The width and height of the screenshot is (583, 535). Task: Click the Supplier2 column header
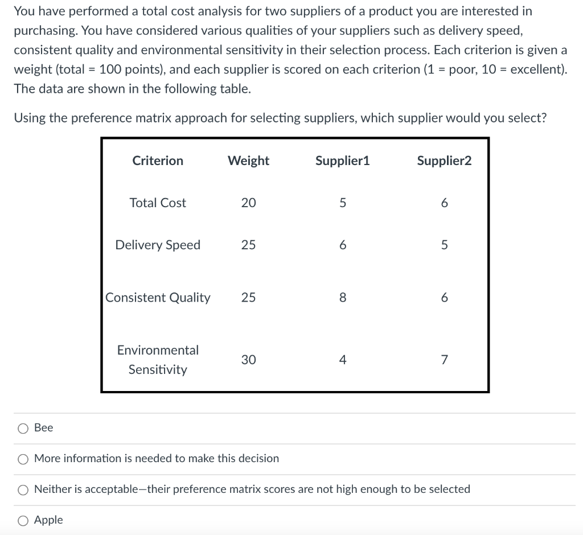[445, 160]
